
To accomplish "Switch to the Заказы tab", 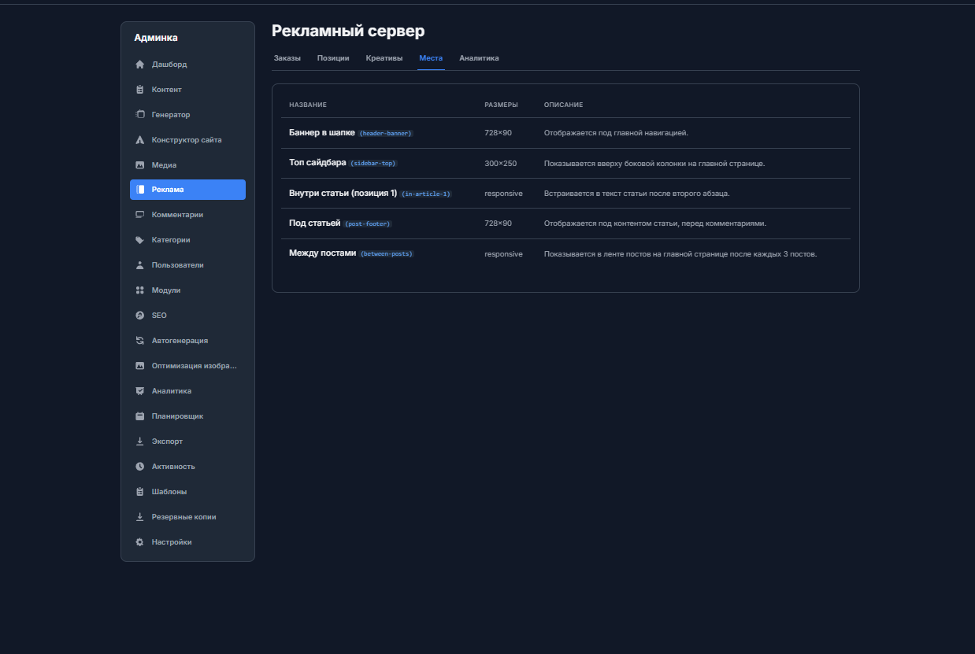I will point(287,58).
